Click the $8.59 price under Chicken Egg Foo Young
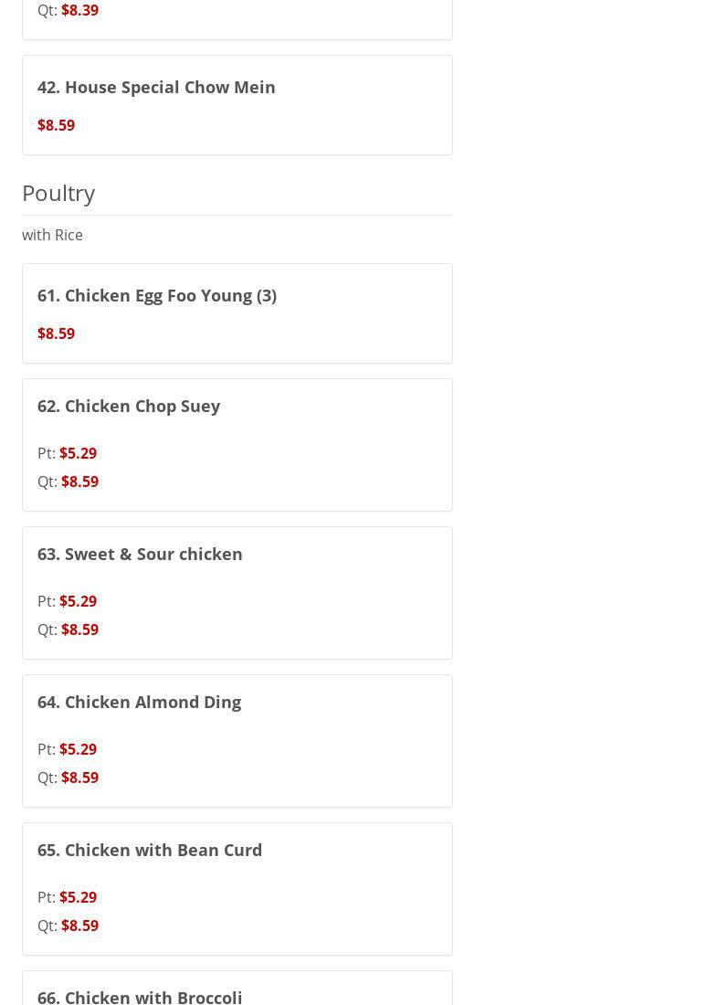Image resolution: width=717 pixels, height=1005 pixels. click(56, 333)
